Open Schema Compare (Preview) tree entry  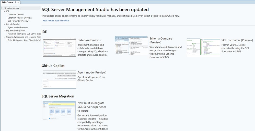tap(20, 18)
